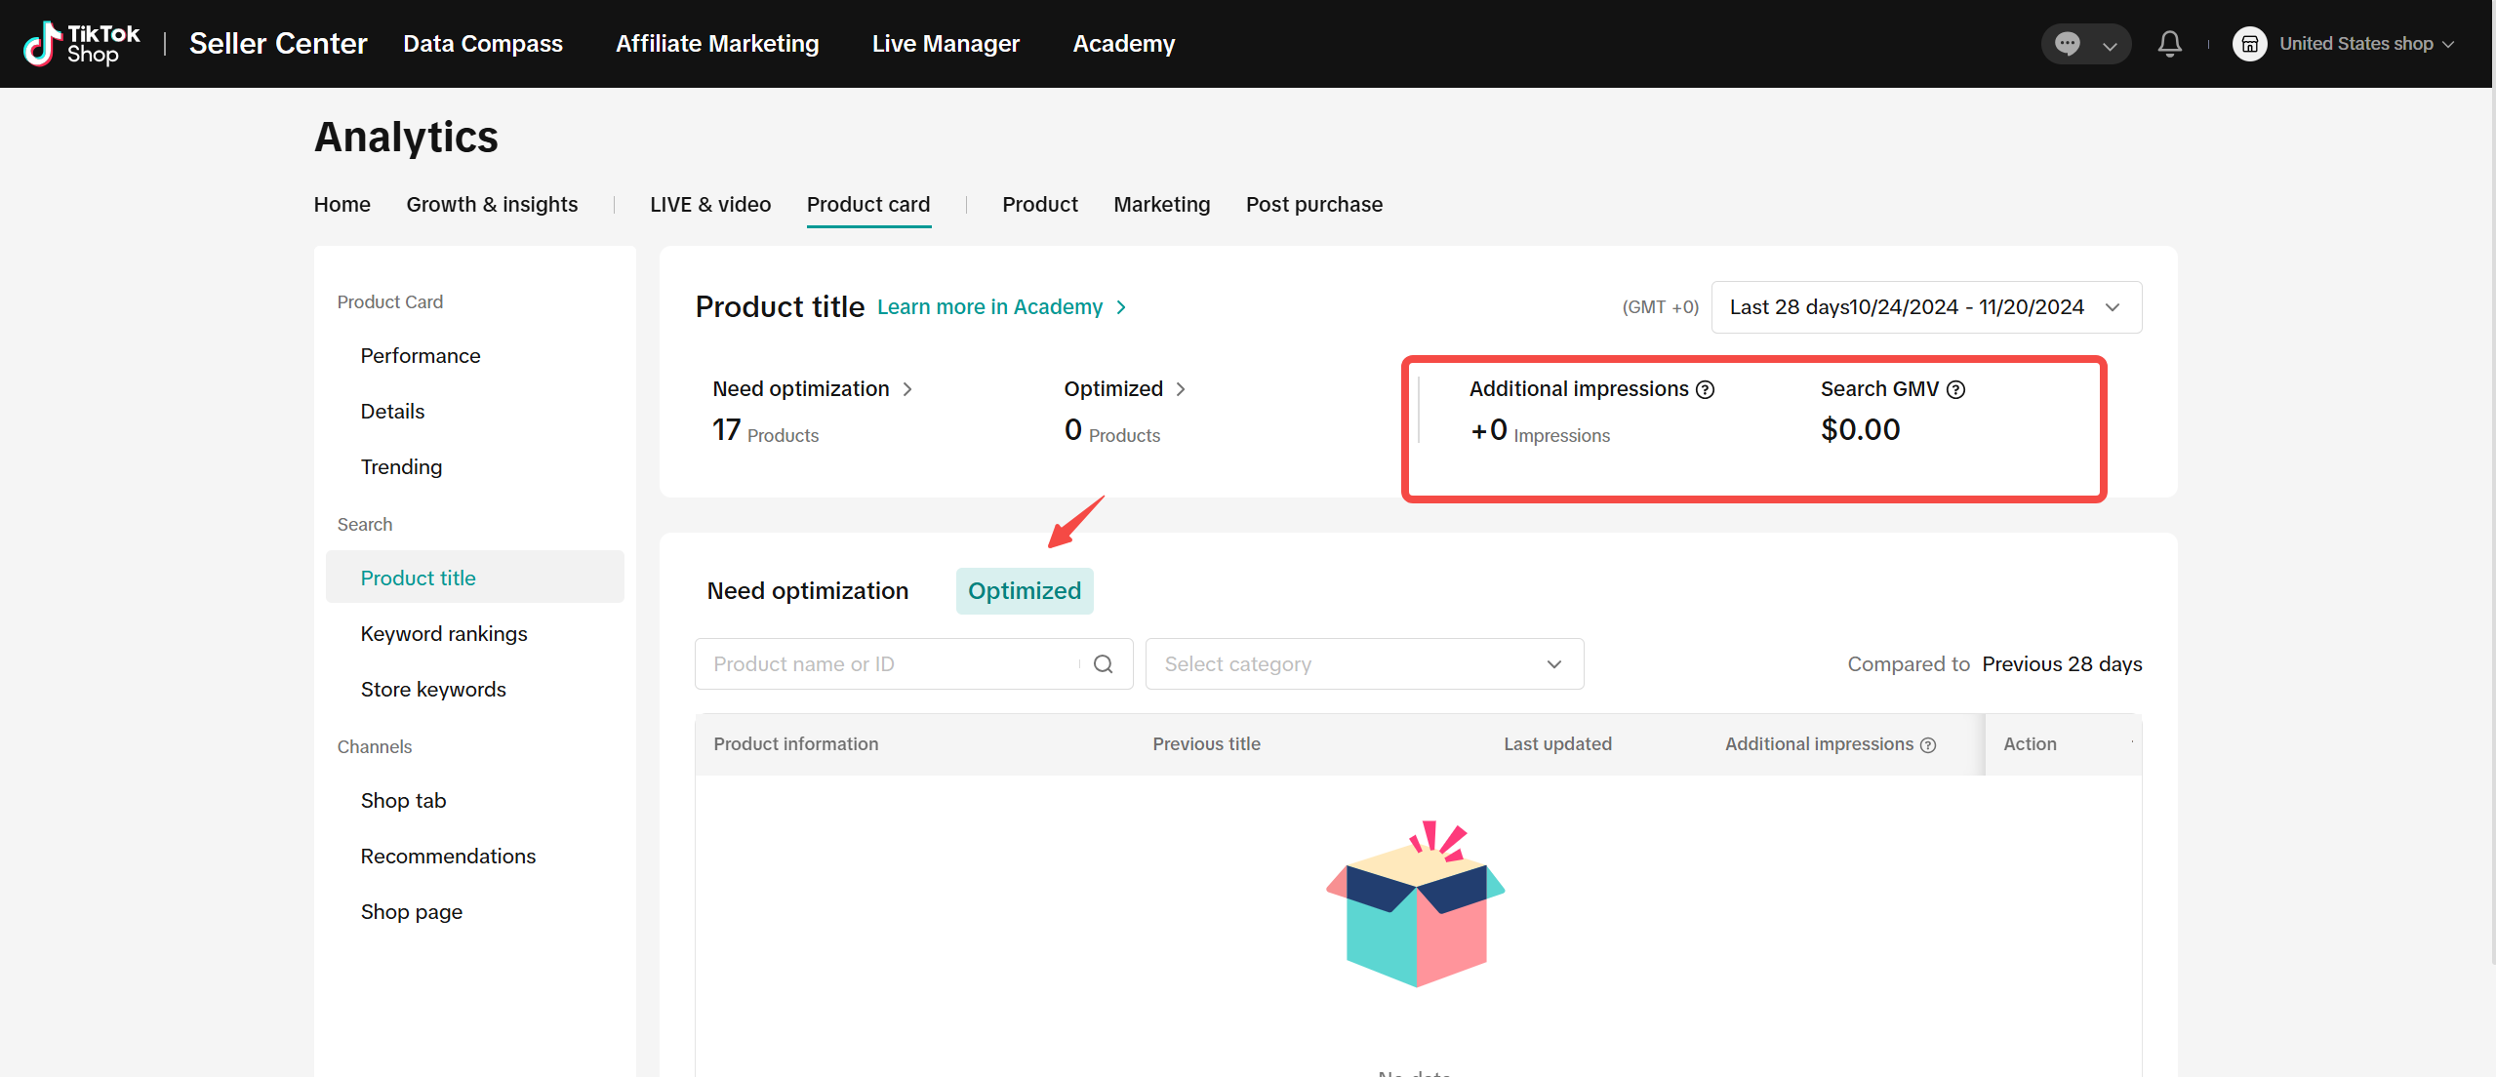
Task: Select the Optimized tab
Action: (1024, 591)
